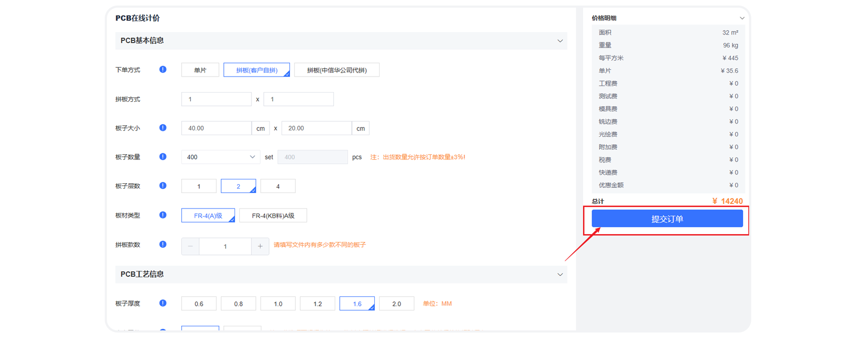Click the 重量 96 kg value
The image size is (856, 347).
730,45
